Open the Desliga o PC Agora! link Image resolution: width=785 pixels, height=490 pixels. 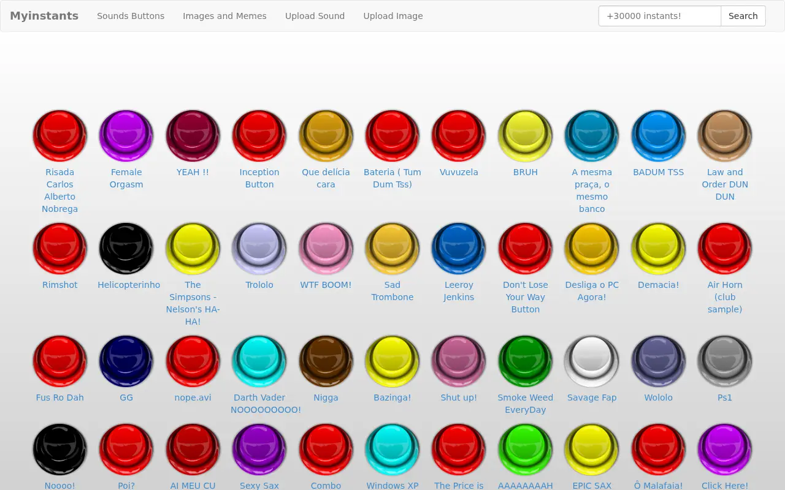tap(592, 291)
